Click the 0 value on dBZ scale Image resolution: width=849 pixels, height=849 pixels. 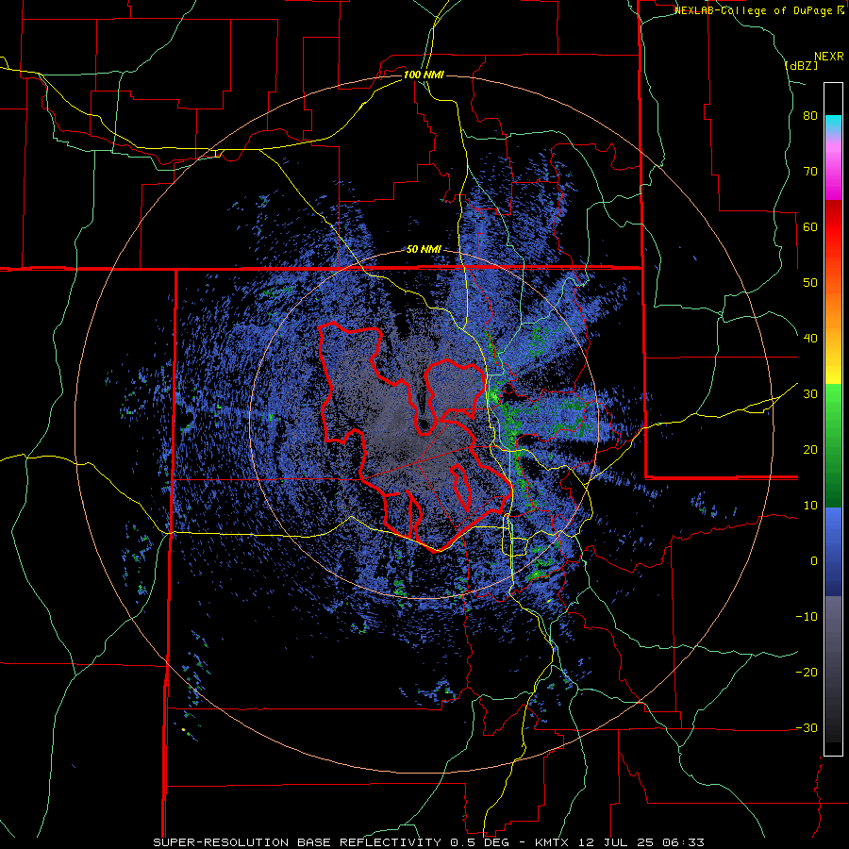tap(814, 561)
